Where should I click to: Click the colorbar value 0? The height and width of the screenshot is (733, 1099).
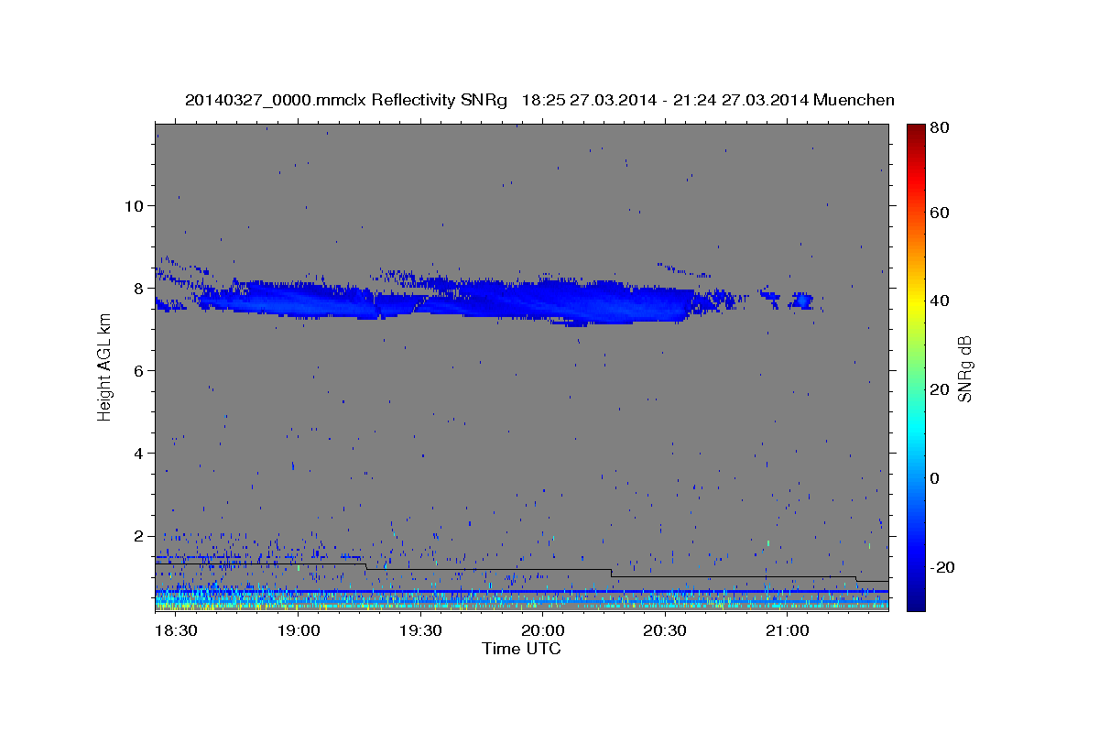click(x=935, y=478)
